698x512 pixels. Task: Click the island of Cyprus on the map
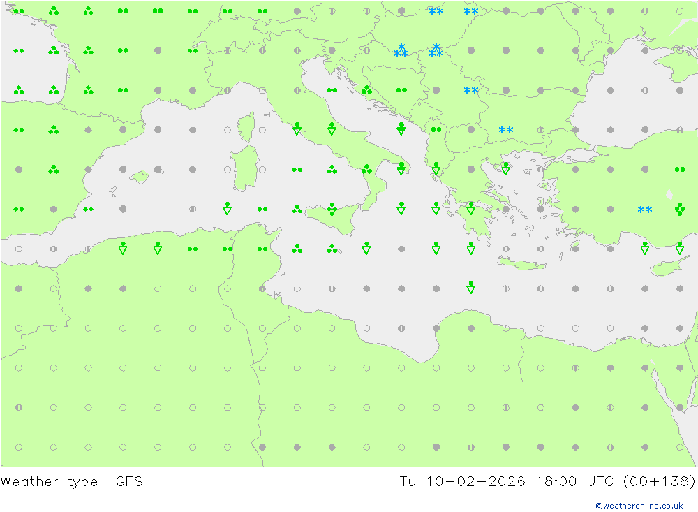click(x=667, y=266)
